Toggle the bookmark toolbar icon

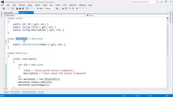pos(77,8)
